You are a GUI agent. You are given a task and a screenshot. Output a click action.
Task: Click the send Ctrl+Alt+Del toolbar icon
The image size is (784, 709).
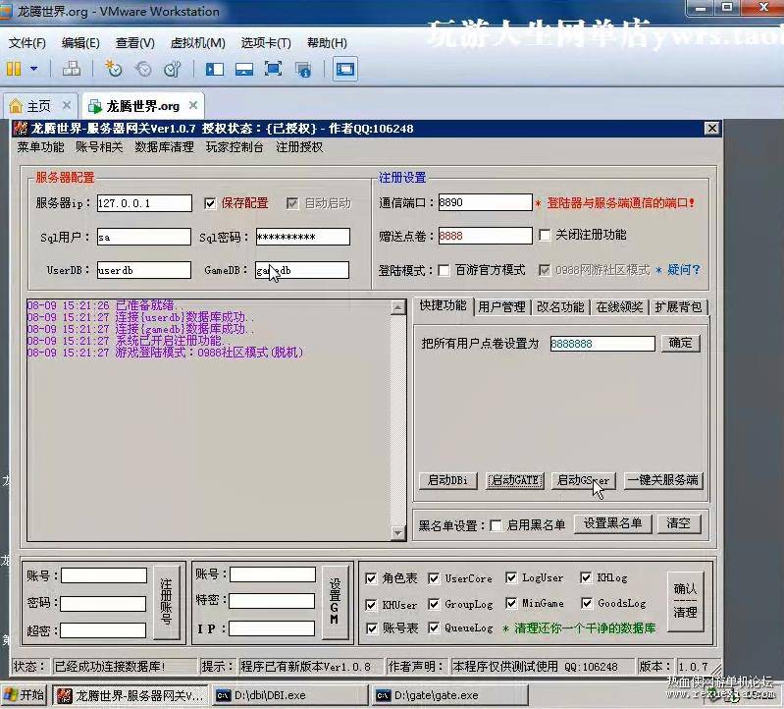tap(72, 69)
